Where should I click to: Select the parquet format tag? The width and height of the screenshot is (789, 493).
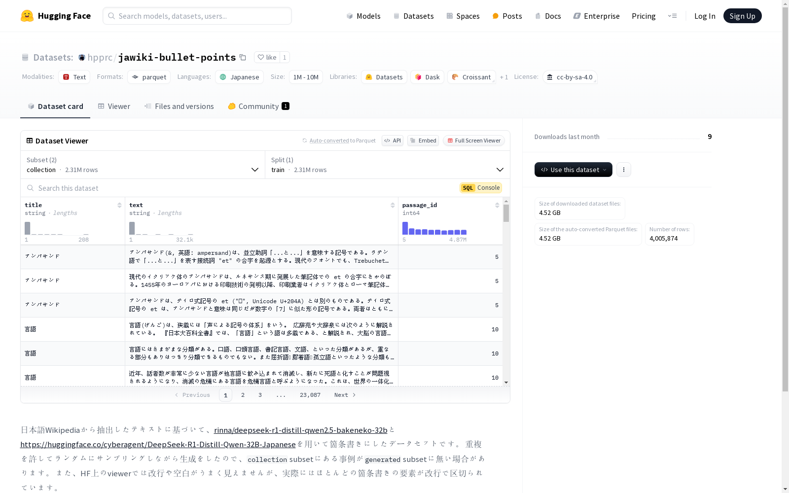coord(149,77)
